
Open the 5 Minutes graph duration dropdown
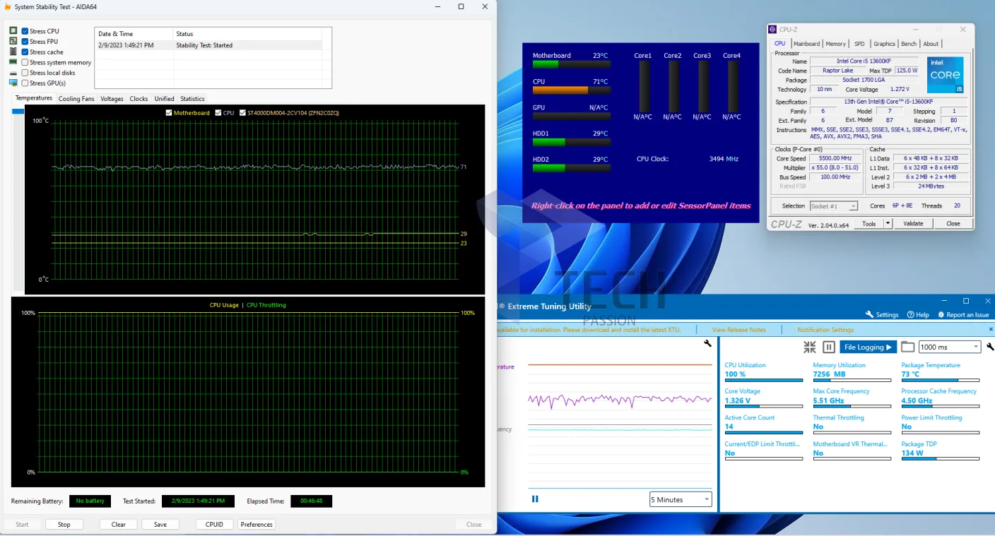click(681, 499)
